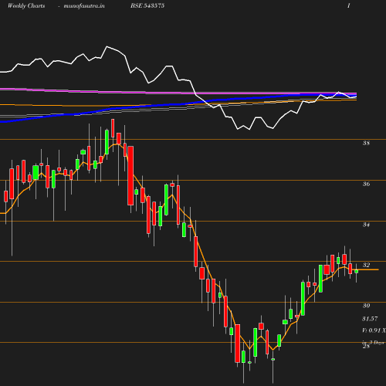Image resolution: width=386 pixels, height=386 pixels.
Task: Click the 'BSE 543575' symbol label
Action: 147,5
